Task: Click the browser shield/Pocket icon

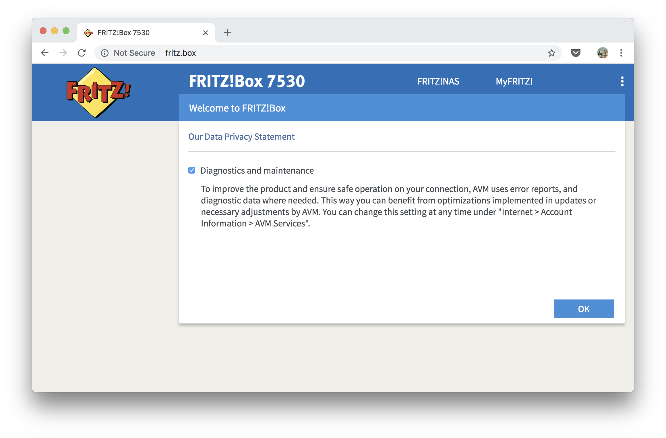Action: point(576,53)
